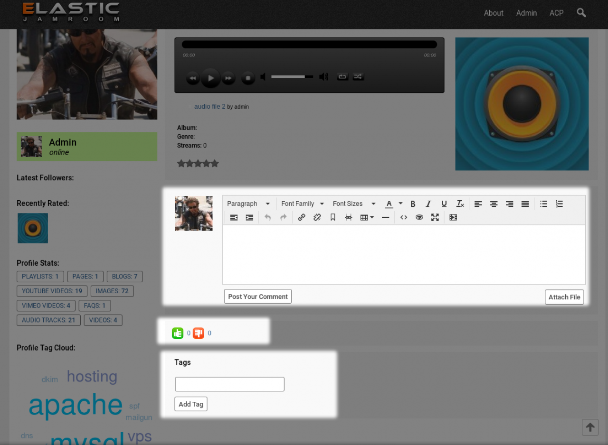Apply the current text color
Screen dimensions: 608x445
(389, 204)
